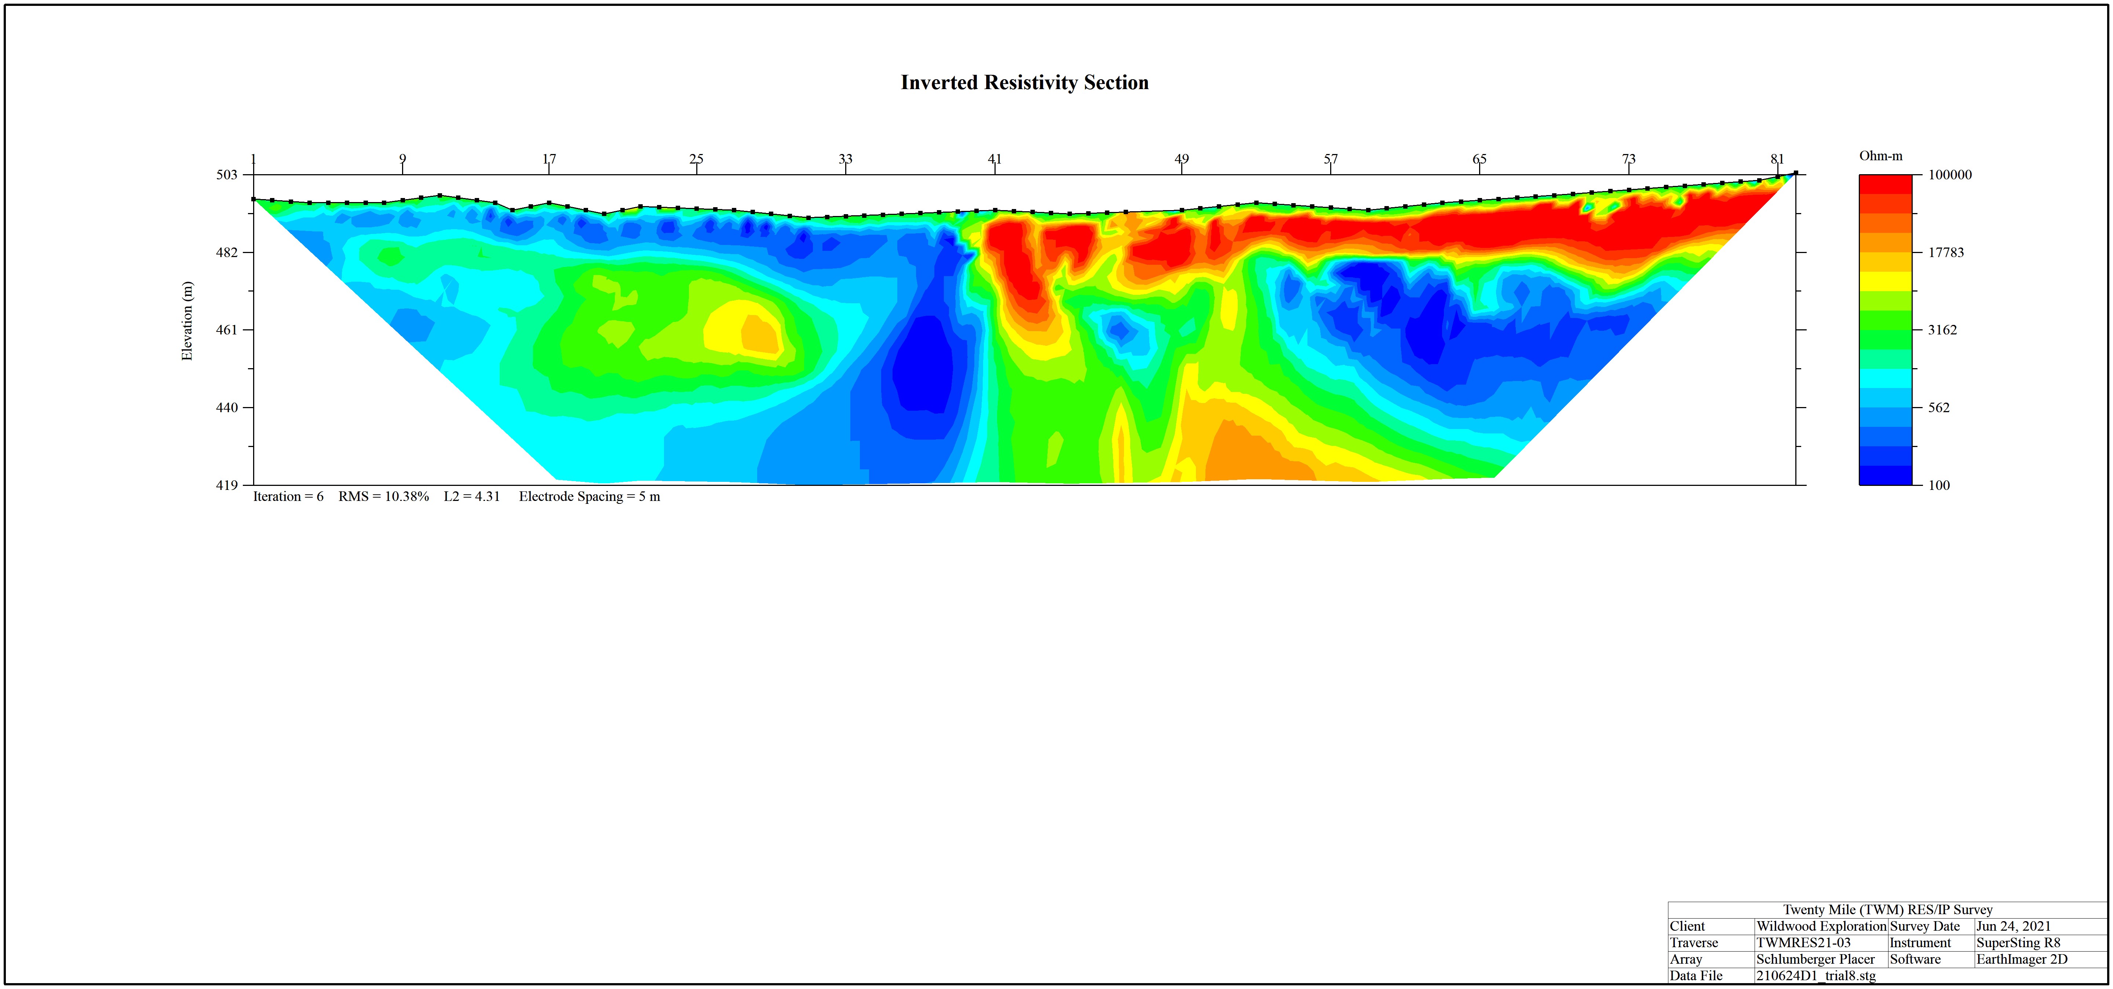Image resolution: width=2113 pixels, height=989 pixels.
Task: Click the 100000 scale value label
Action: [1950, 175]
